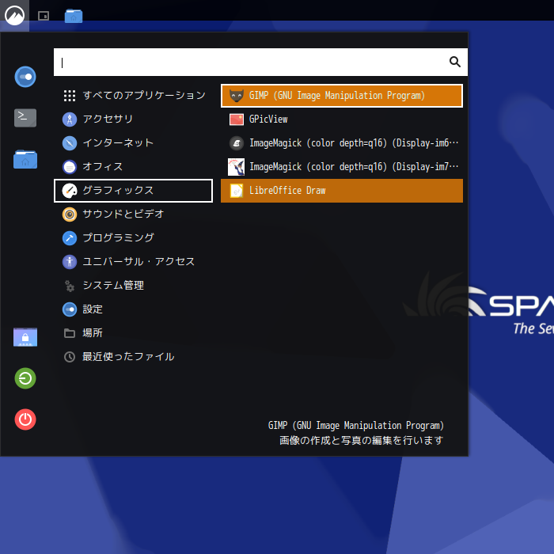Click the アクセサリ category icon
Screen dimensions: 554x554
click(x=70, y=120)
